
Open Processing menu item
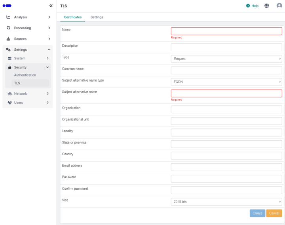point(28,28)
